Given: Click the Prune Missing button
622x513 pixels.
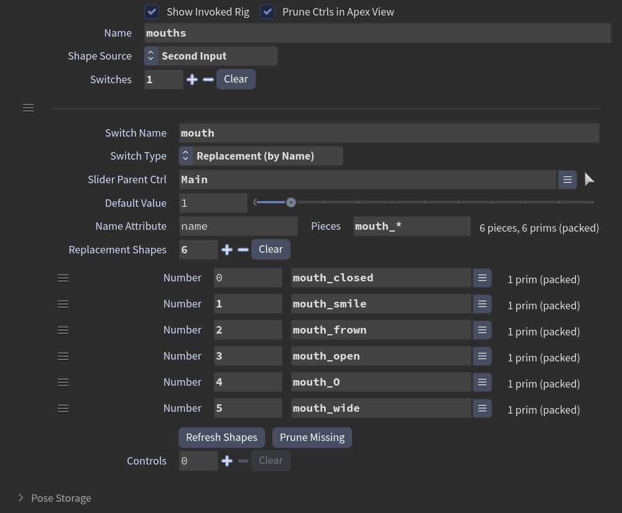Looking at the screenshot, I should click(312, 437).
